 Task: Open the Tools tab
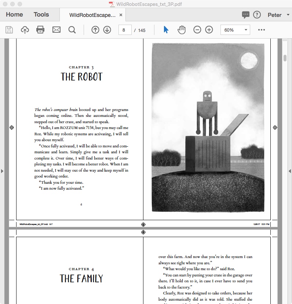click(x=41, y=15)
